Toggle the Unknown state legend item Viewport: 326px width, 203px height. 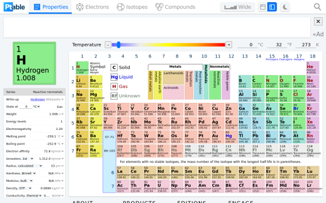126,96
